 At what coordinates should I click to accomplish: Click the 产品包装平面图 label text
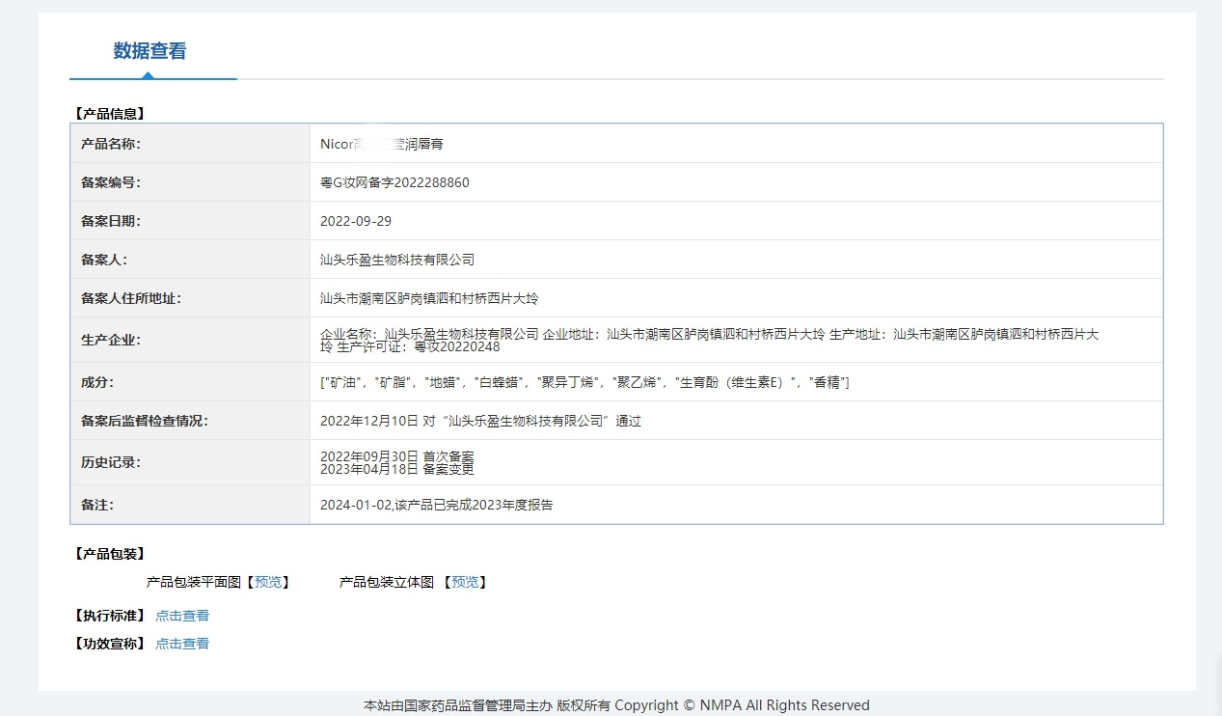pos(193,582)
